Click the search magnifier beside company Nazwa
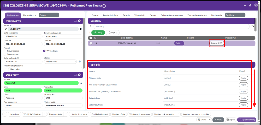This screenshot has height=125, width=261. coord(81,83)
